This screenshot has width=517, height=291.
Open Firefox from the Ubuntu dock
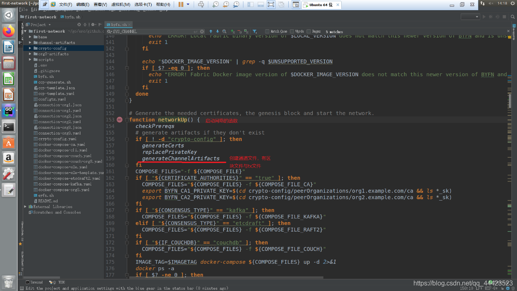9,31
